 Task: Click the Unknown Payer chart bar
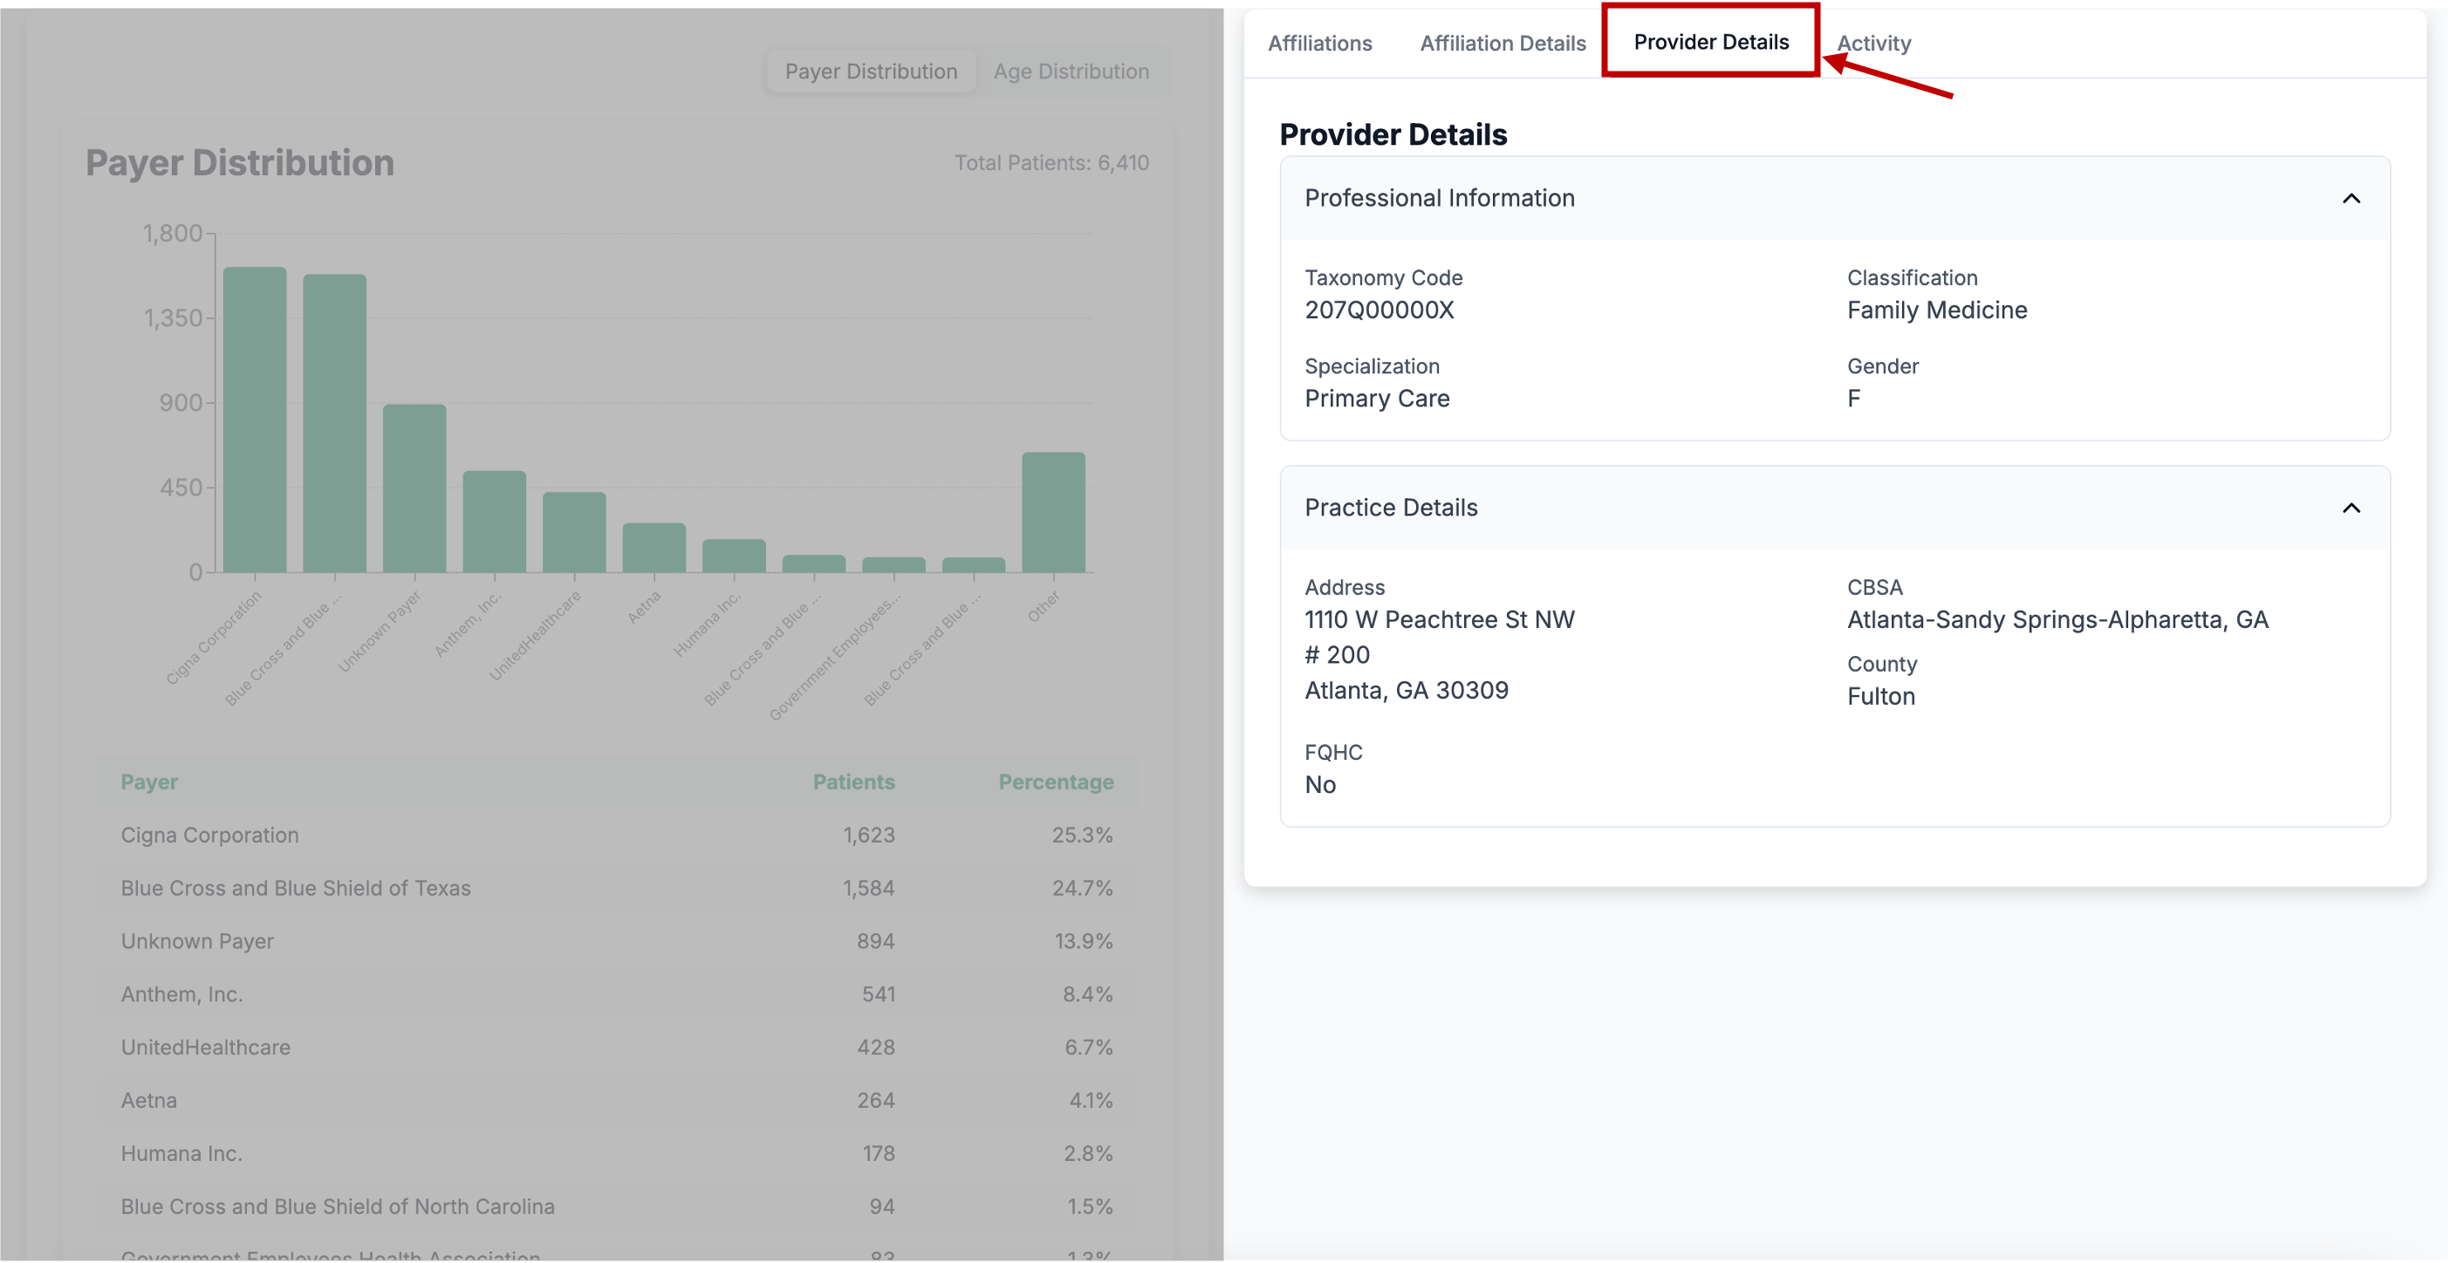414,488
